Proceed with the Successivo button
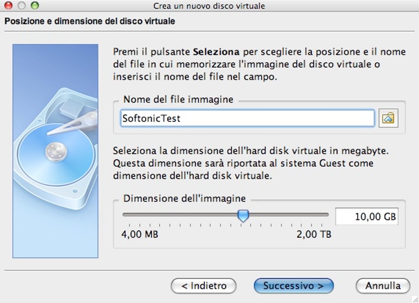This screenshot has height=303, width=419. (x=294, y=285)
